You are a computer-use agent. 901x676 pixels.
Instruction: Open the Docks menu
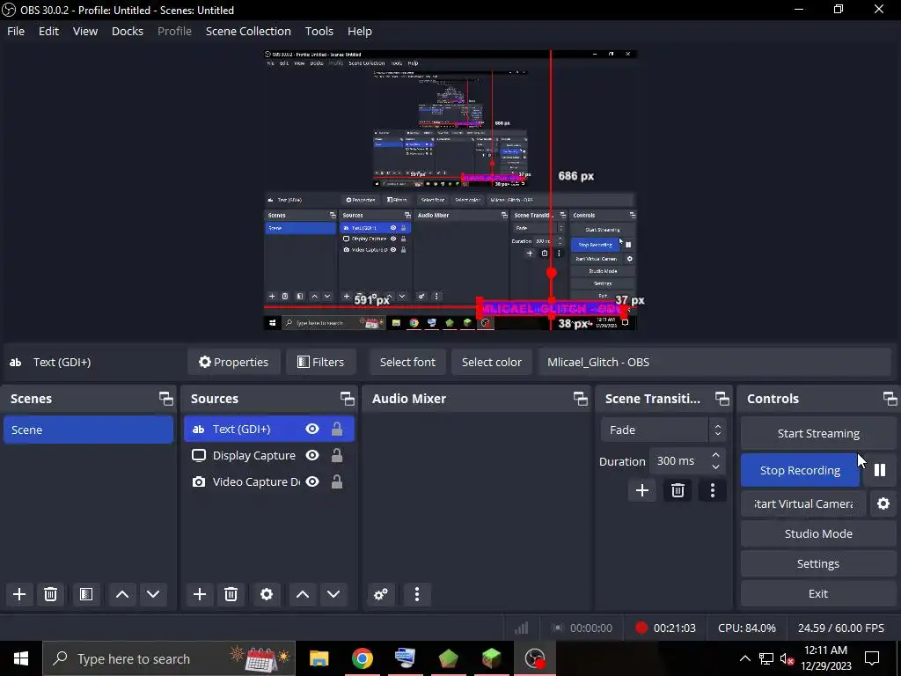tap(128, 31)
